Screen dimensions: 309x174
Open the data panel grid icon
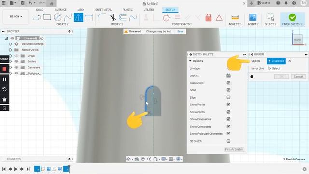point(4,3)
